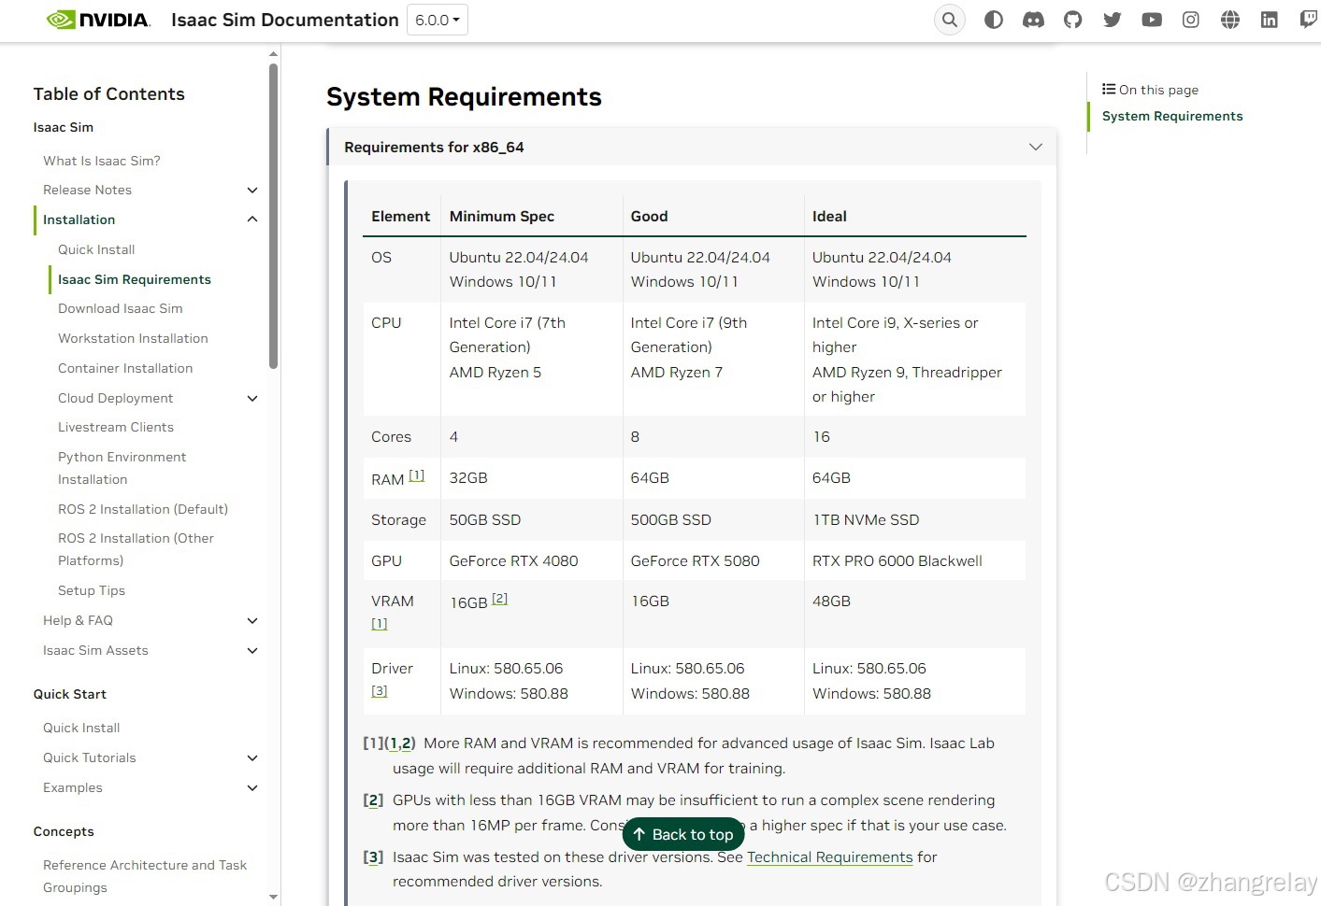Open the GitHub icon link
The image size is (1321, 906).
(x=1073, y=20)
